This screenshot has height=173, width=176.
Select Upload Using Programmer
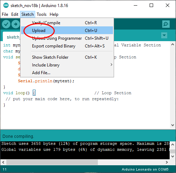(67, 38)
